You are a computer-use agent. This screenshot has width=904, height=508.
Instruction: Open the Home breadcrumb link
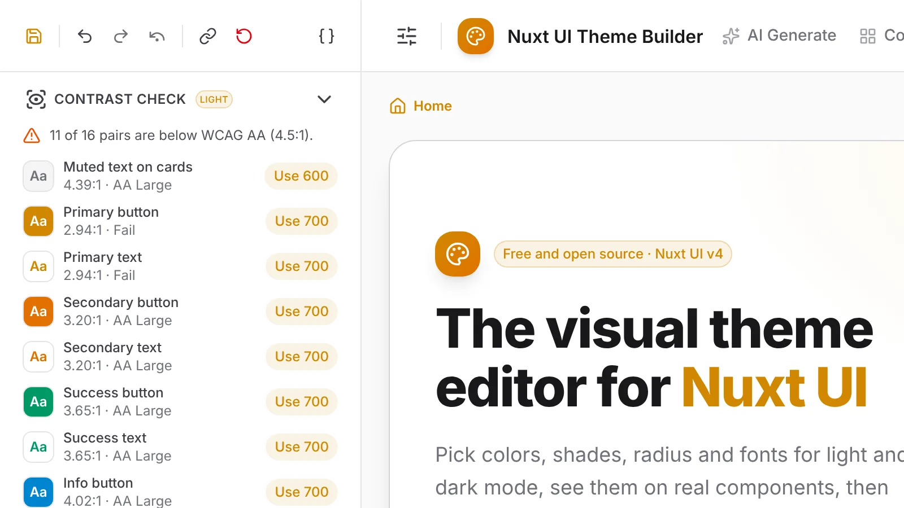pyautogui.click(x=433, y=106)
